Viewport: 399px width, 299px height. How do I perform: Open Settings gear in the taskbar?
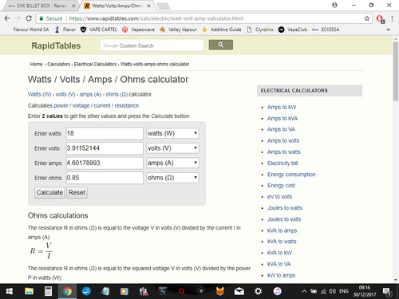point(258,291)
